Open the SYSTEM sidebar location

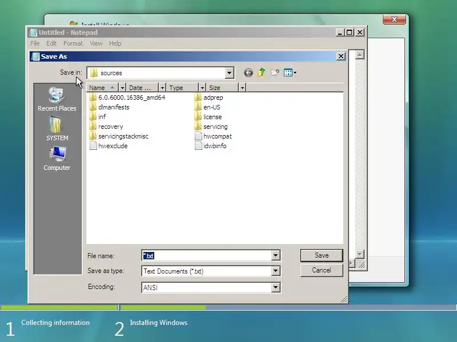(x=57, y=129)
